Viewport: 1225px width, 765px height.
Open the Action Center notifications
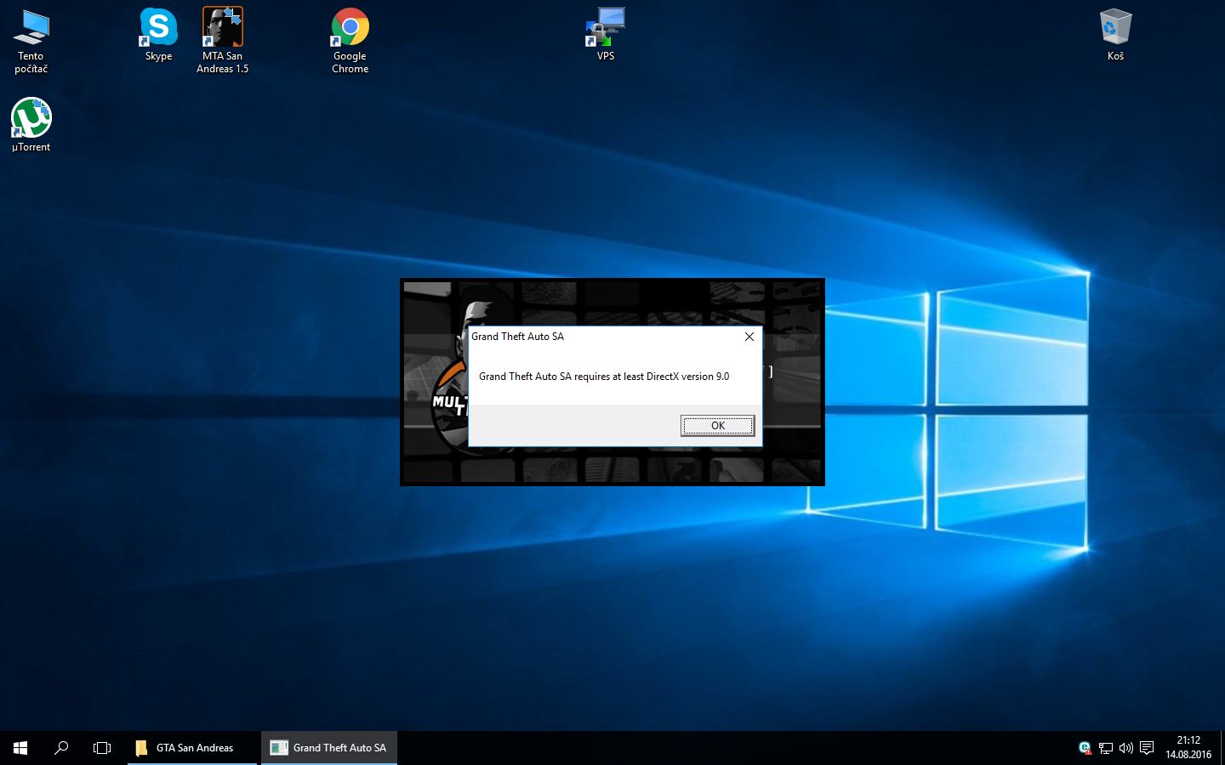(1147, 748)
